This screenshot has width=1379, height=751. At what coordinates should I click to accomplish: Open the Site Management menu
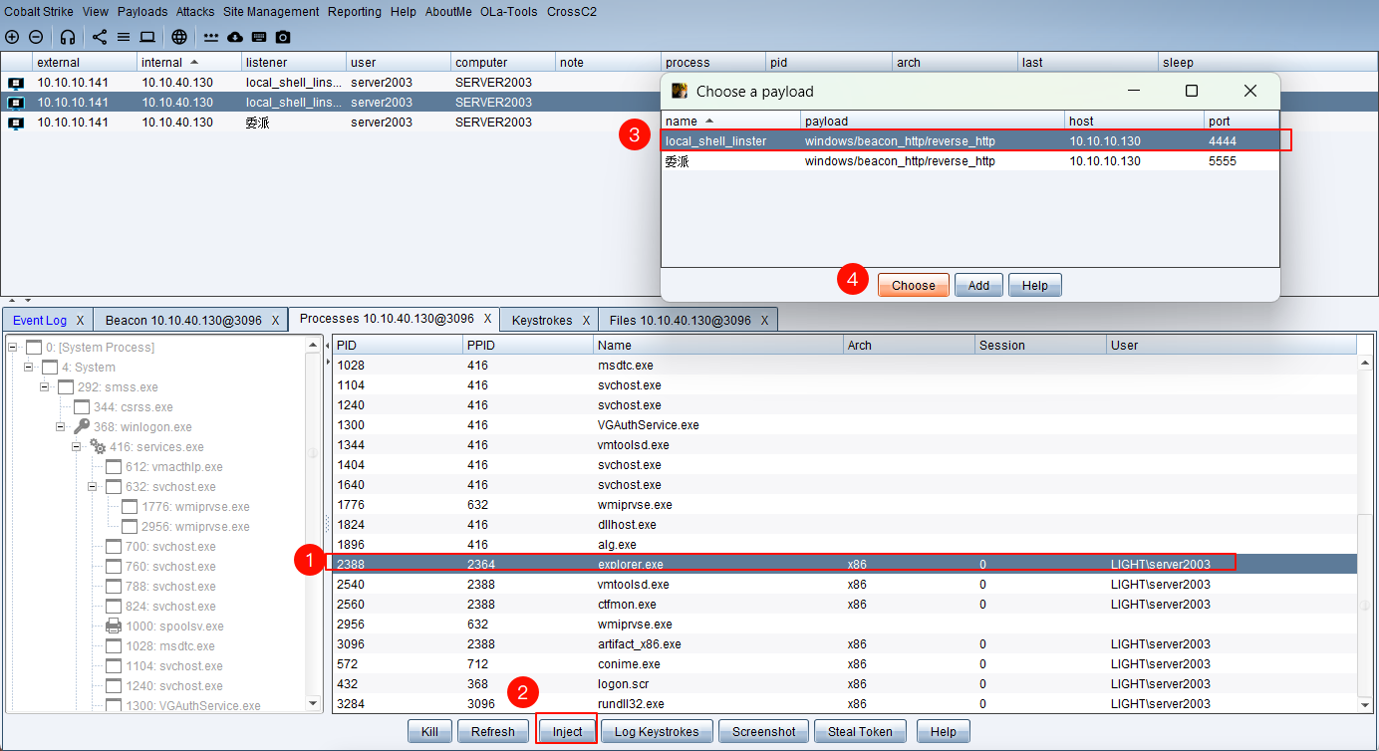click(x=271, y=12)
